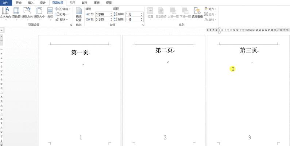The height and width of the screenshot is (146, 290).
Task: Open the 选择窗格 selection pane
Action: click(x=197, y=13)
